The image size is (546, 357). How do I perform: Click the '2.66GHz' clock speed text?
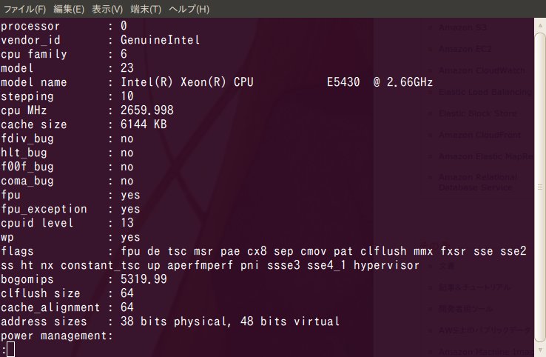[x=410, y=82]
